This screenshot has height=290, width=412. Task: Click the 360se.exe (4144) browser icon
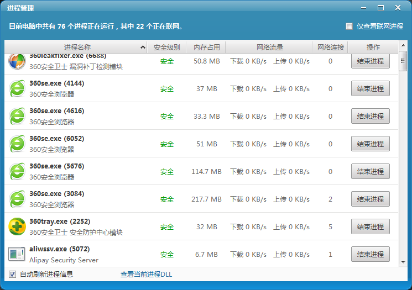17,88
